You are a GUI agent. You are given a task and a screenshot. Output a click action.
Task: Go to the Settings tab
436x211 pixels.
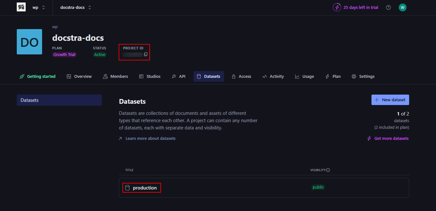[363, 77]
